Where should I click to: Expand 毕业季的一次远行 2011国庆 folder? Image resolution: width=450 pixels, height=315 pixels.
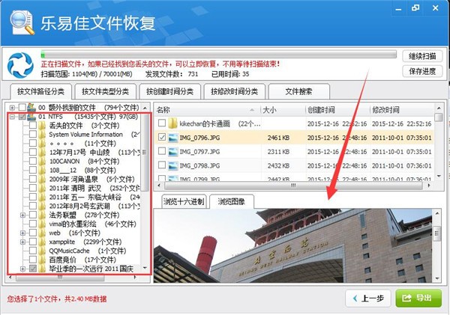[22, 269]
